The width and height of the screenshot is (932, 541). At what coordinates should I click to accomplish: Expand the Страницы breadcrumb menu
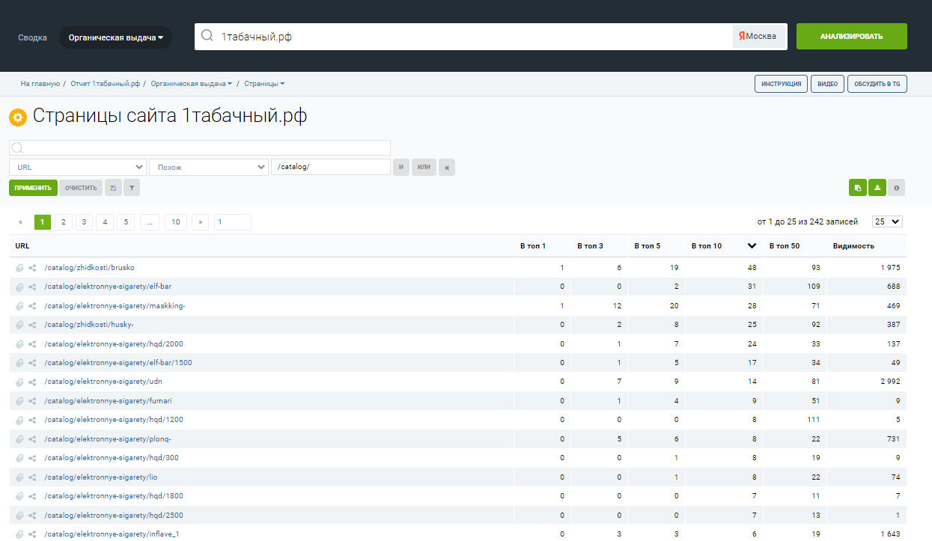pos(264,84)
